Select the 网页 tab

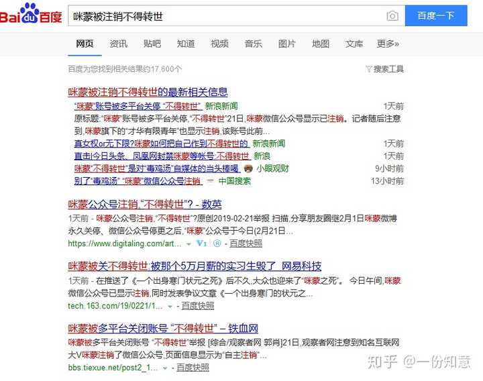pos(85,44)
